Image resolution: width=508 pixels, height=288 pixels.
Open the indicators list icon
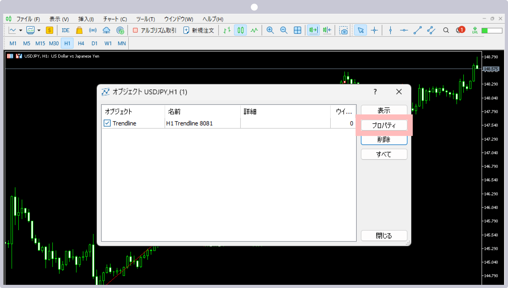tap(30, 30)
